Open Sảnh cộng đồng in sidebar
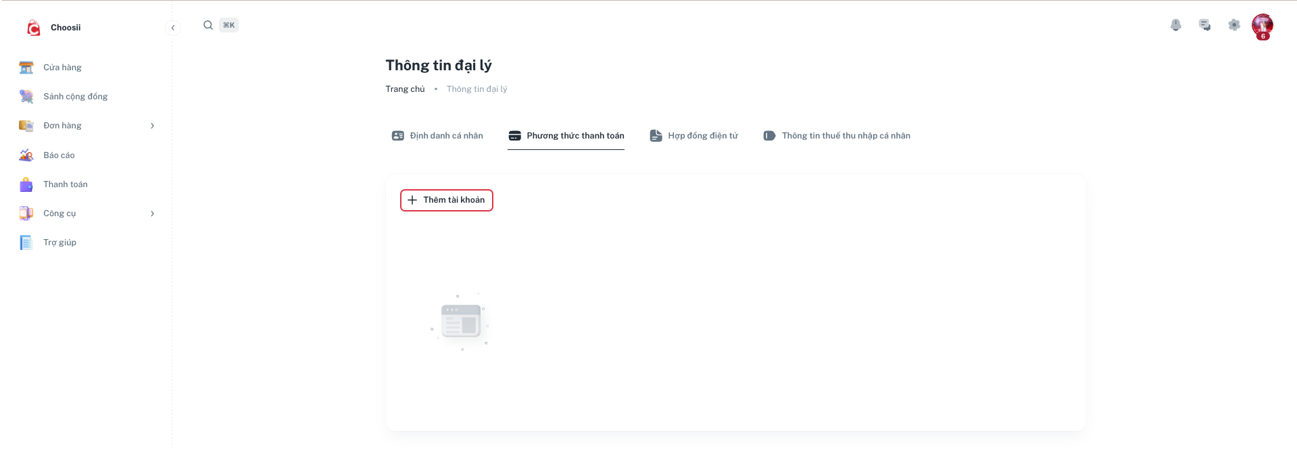 coord(75,97)
